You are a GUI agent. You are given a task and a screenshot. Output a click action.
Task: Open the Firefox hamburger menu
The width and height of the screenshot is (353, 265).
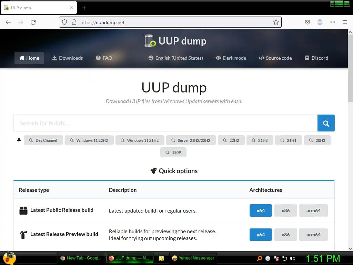coord(344,22)
